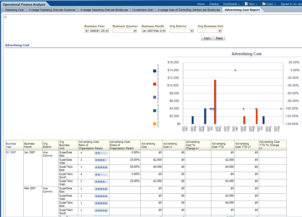Open Average Operating Cost per Employee tab

point(104,10)
